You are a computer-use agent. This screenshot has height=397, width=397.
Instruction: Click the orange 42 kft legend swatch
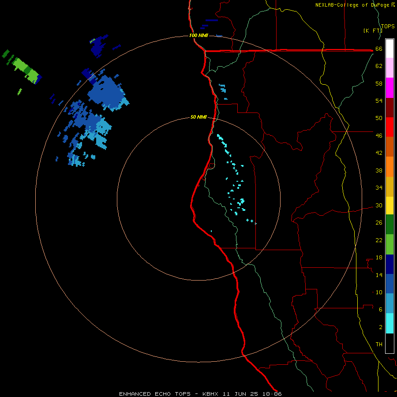tap(390, 167)
